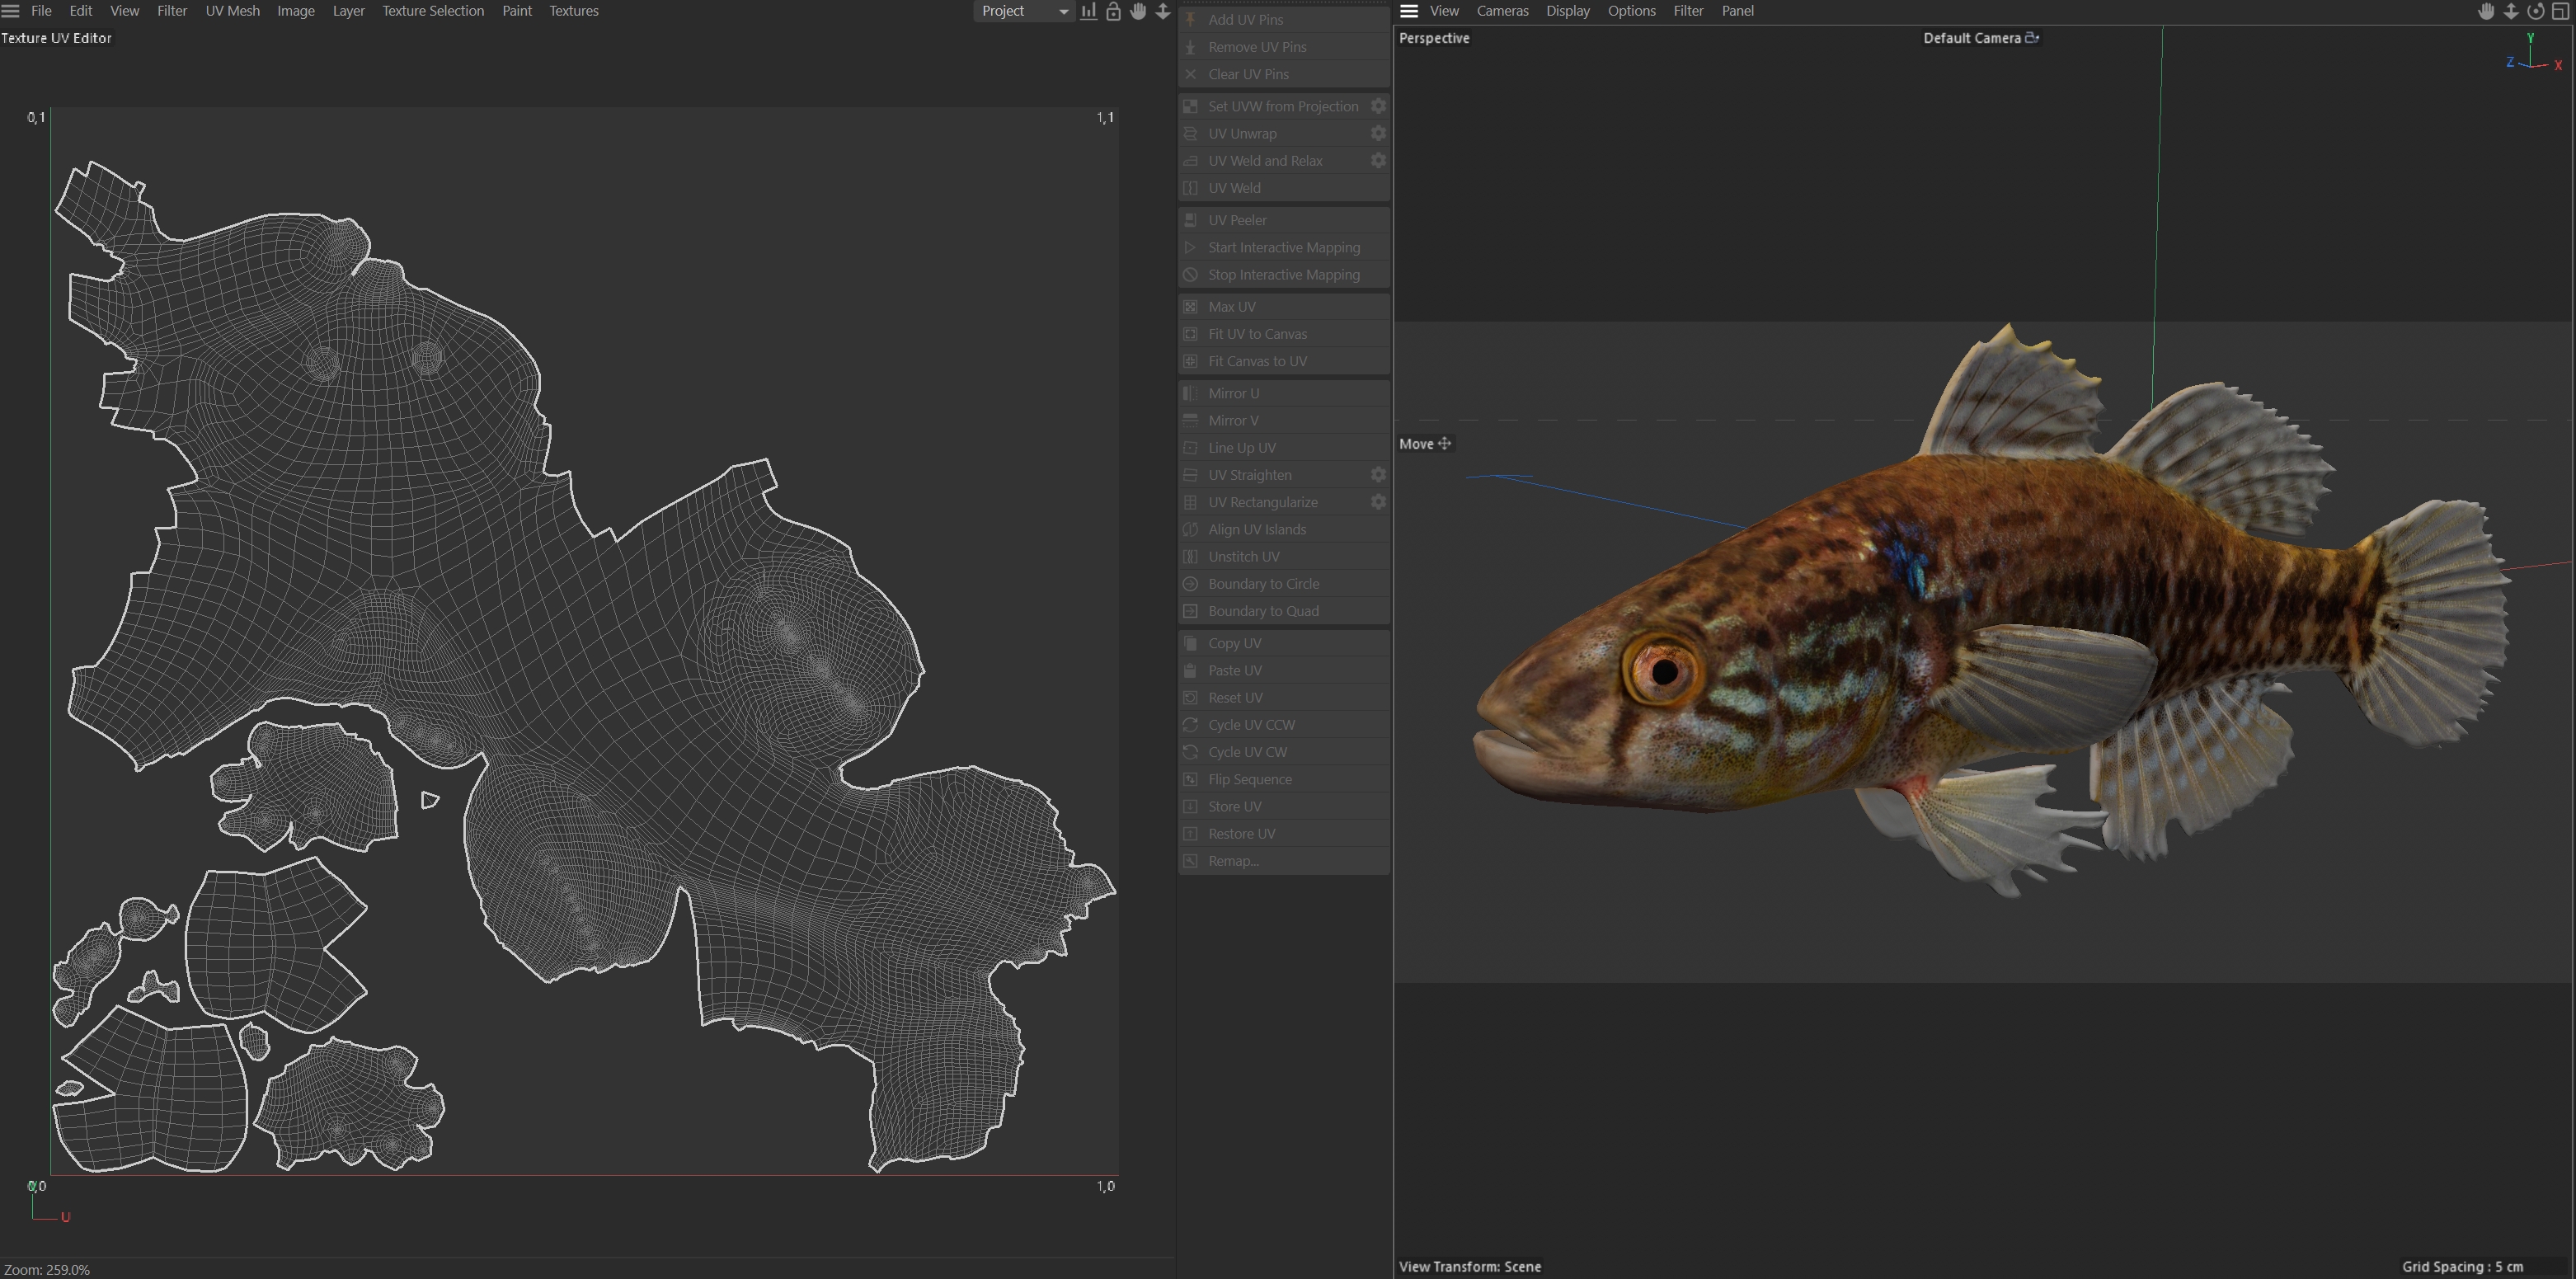Open the UV Mesh menu
The height and width of the screenshot is (1279, 2576).
pos(232,11)
